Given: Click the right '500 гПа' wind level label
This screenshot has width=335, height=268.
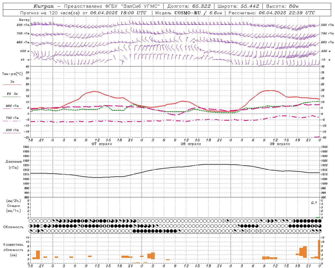Looking at the screenshot, I should coord(327,25).
